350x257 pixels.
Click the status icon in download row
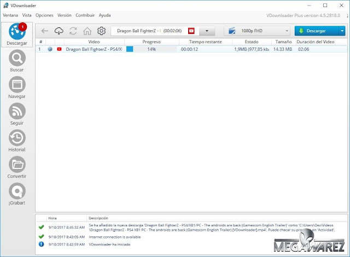pyautogui.click(x=50, y=49)
